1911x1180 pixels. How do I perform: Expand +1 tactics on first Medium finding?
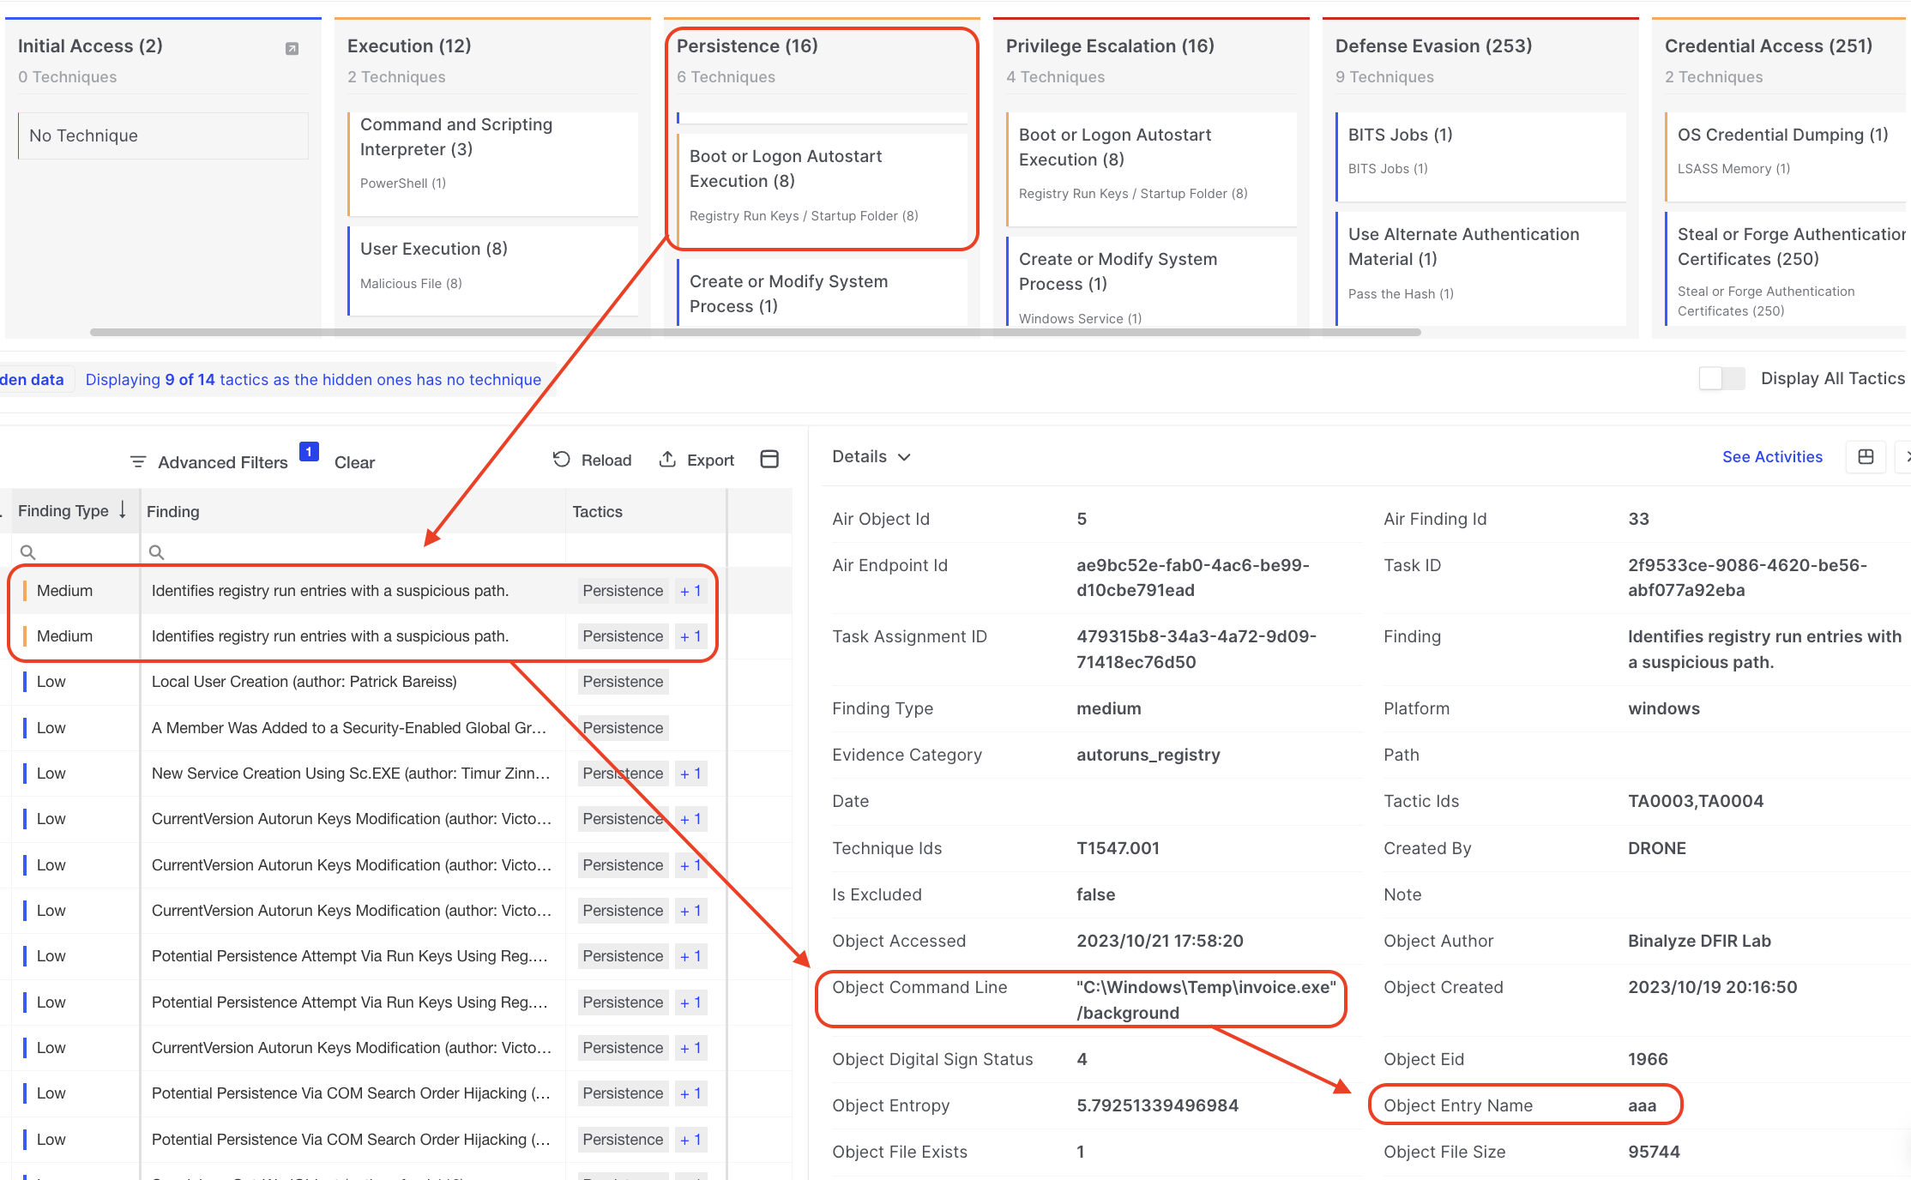tap(690, 591)
